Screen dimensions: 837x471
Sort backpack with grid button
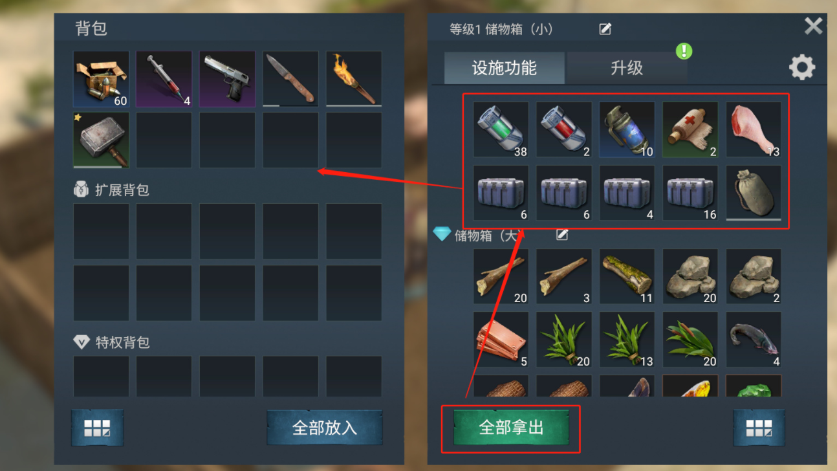[98, 428]
